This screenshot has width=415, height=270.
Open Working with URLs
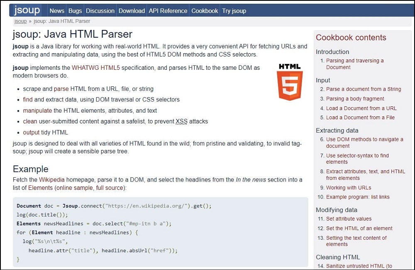[349, 188]
